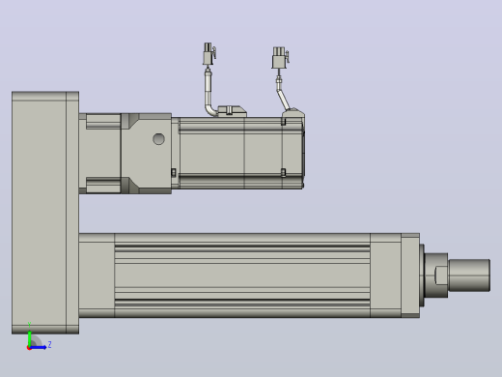Select the circular hole on the coupling housing
The width and height of the screenshot is (502, 377).
pos(158,139)
